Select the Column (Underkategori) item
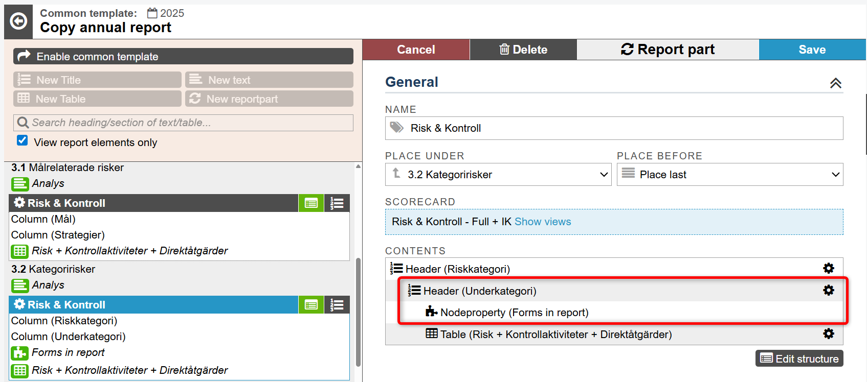 point(68,337)
